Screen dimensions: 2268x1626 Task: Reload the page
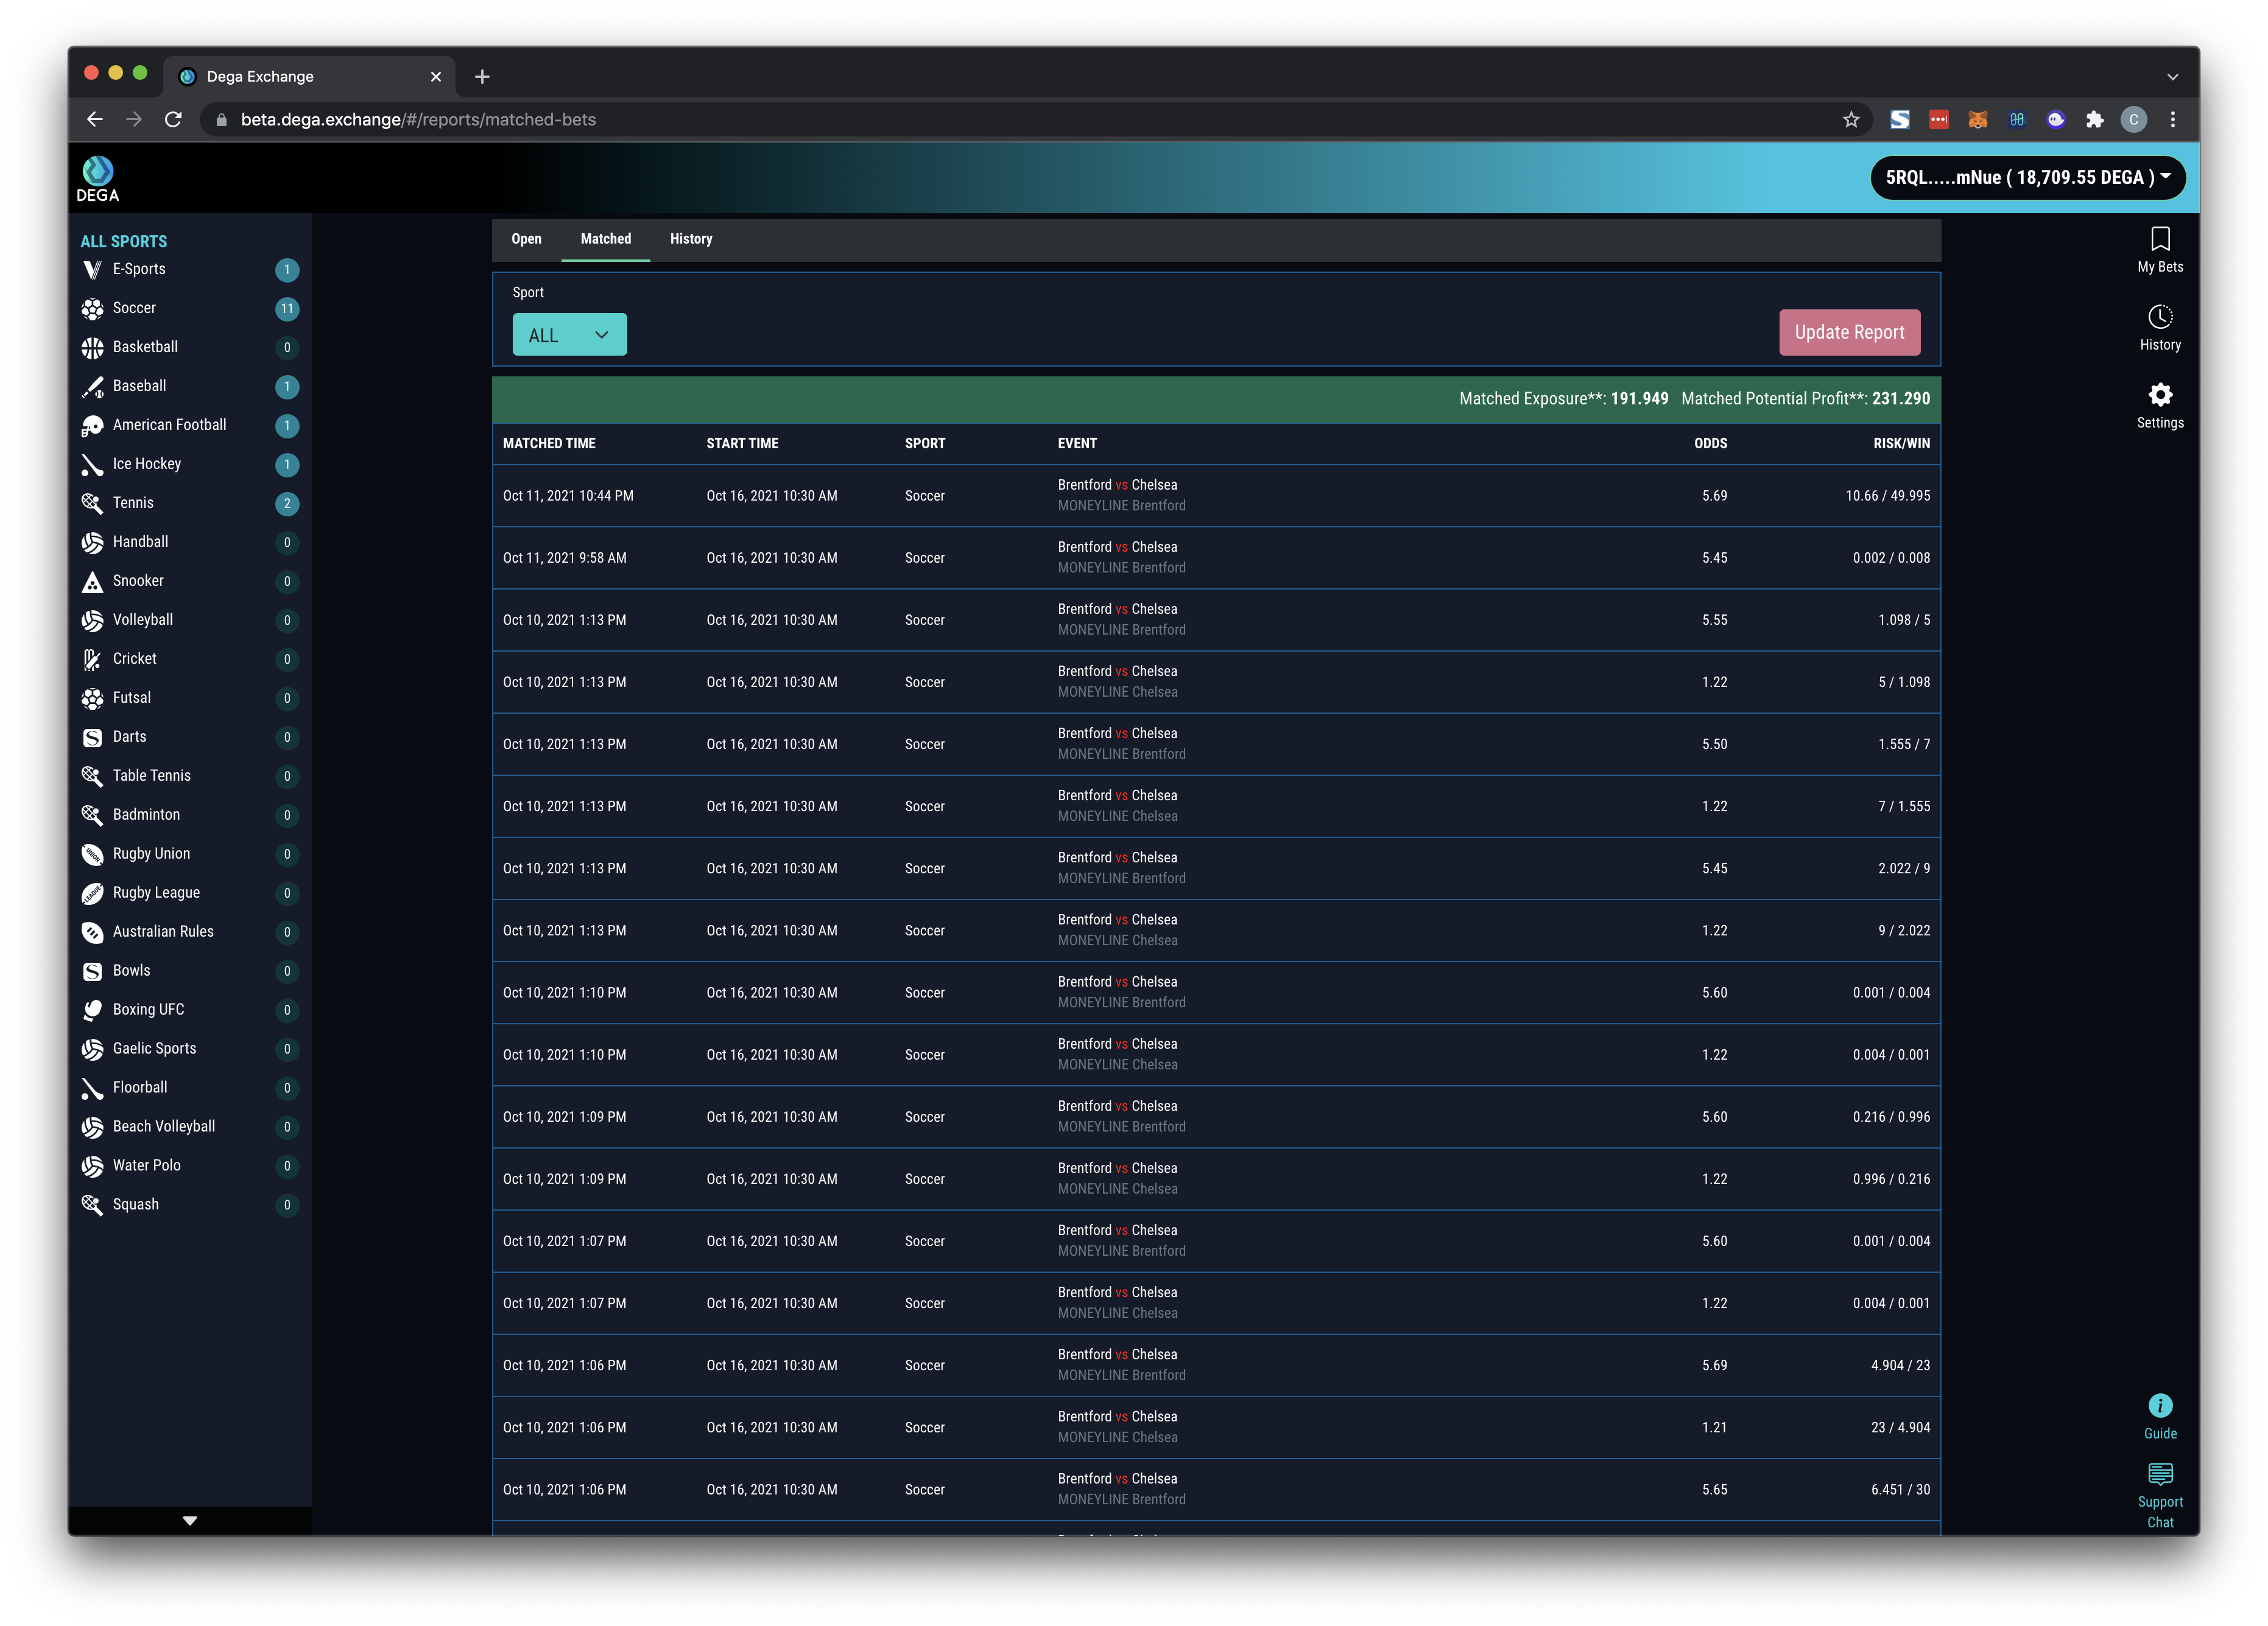pos(173,120)
